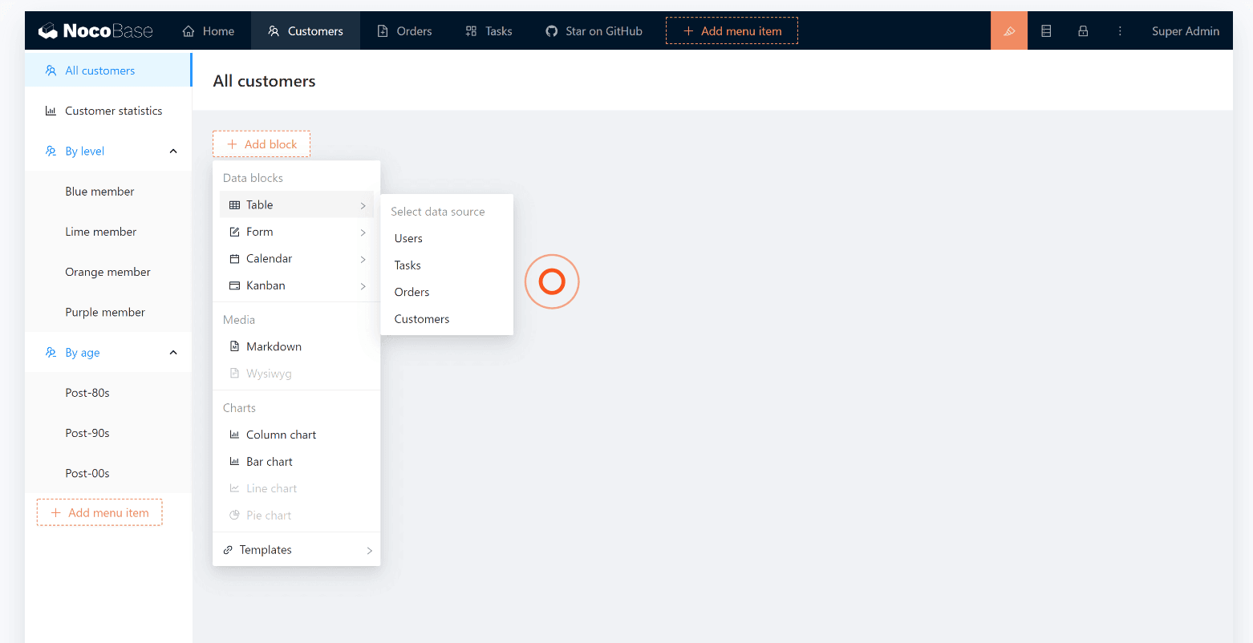
Task: Open the plugin settings icon beside the lock
Action: 1046,30
